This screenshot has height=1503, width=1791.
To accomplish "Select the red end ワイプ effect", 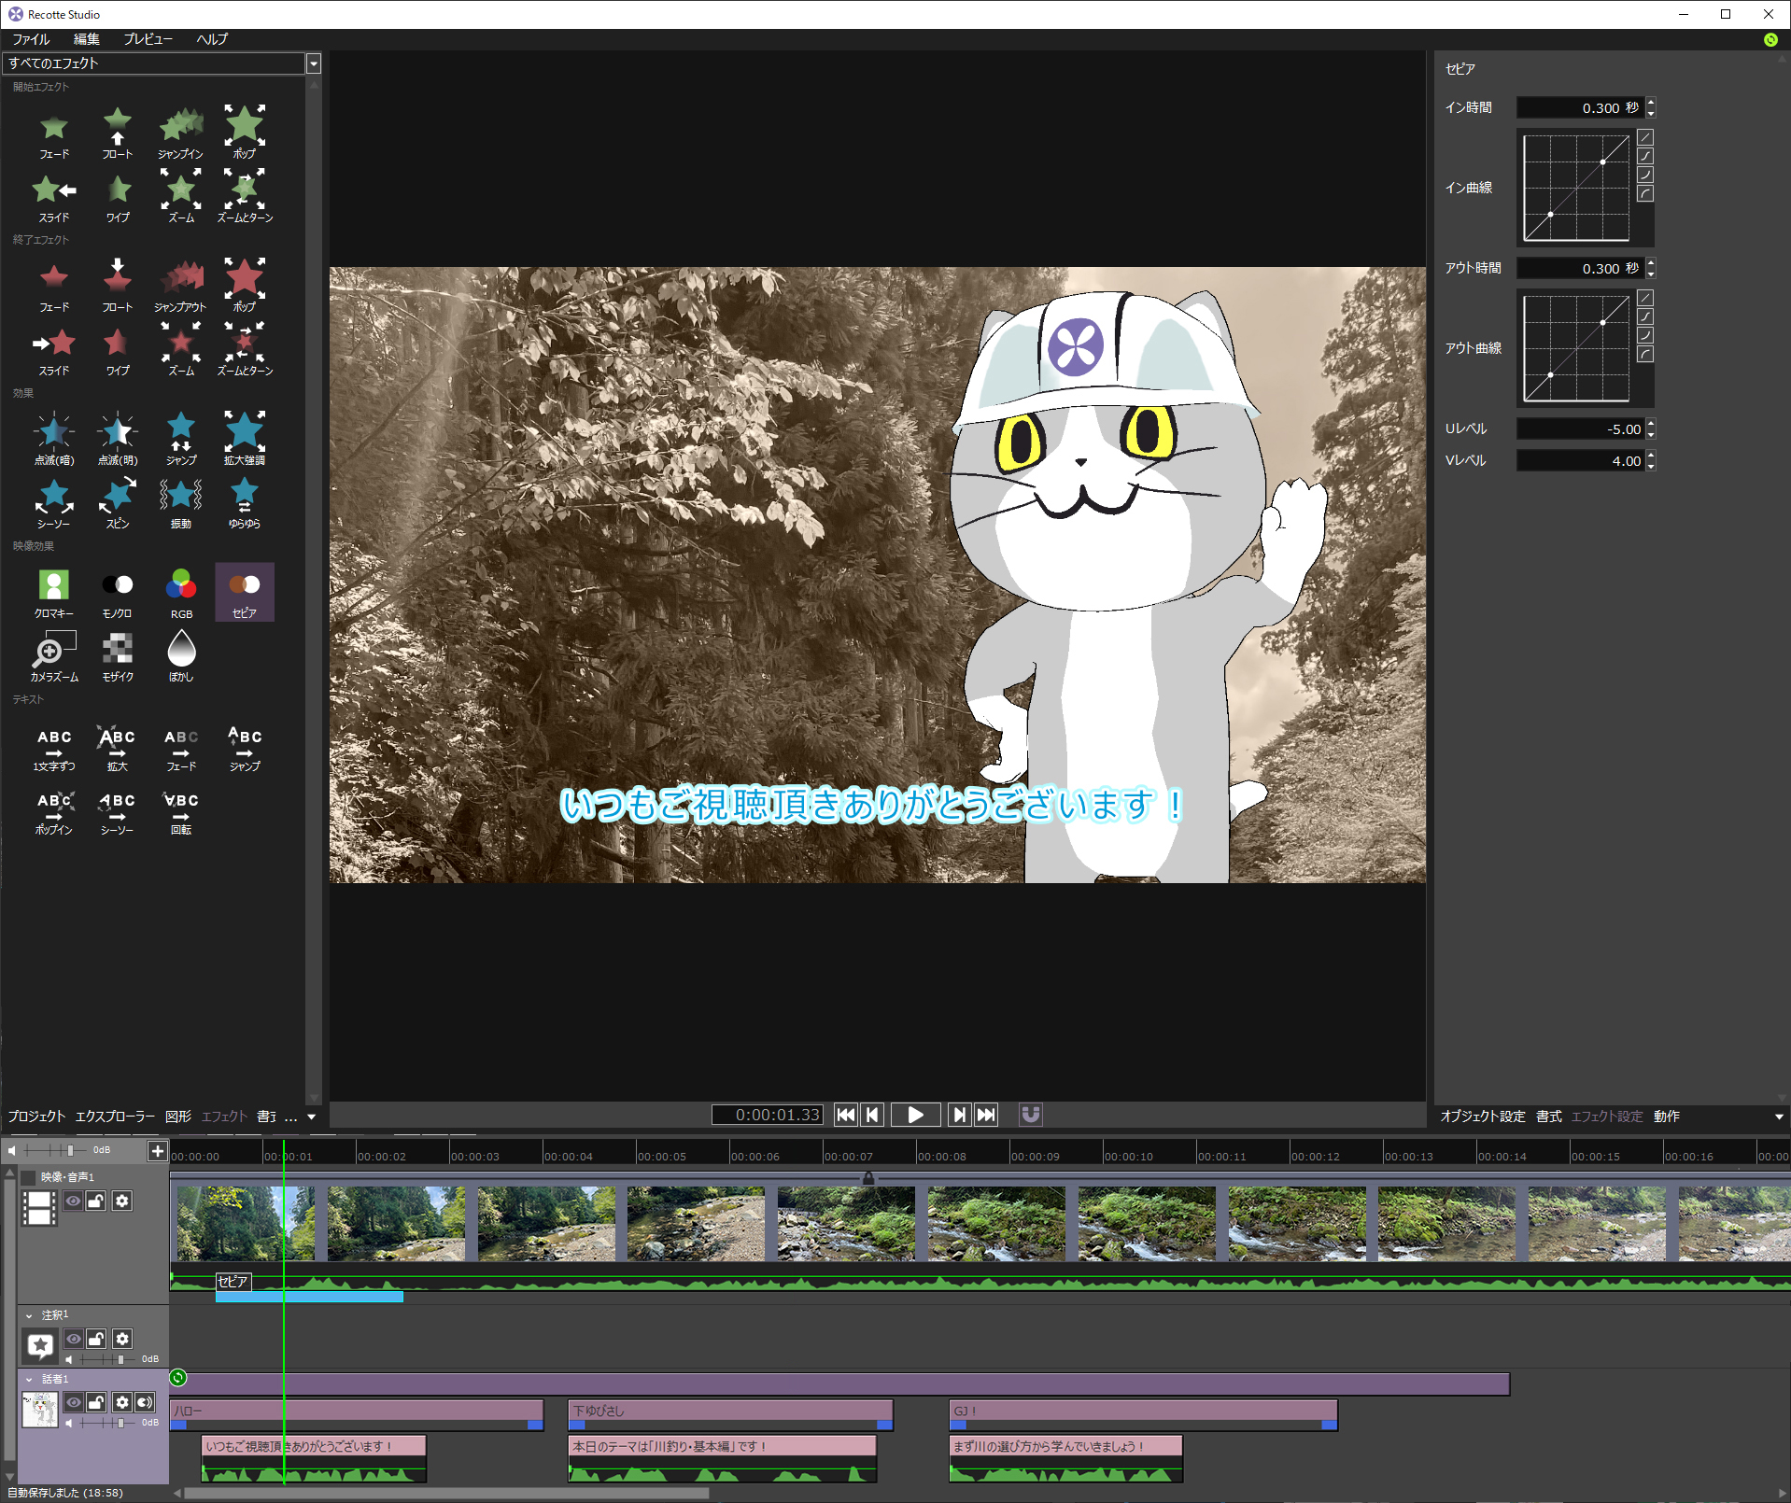I will tap(118, 351).
